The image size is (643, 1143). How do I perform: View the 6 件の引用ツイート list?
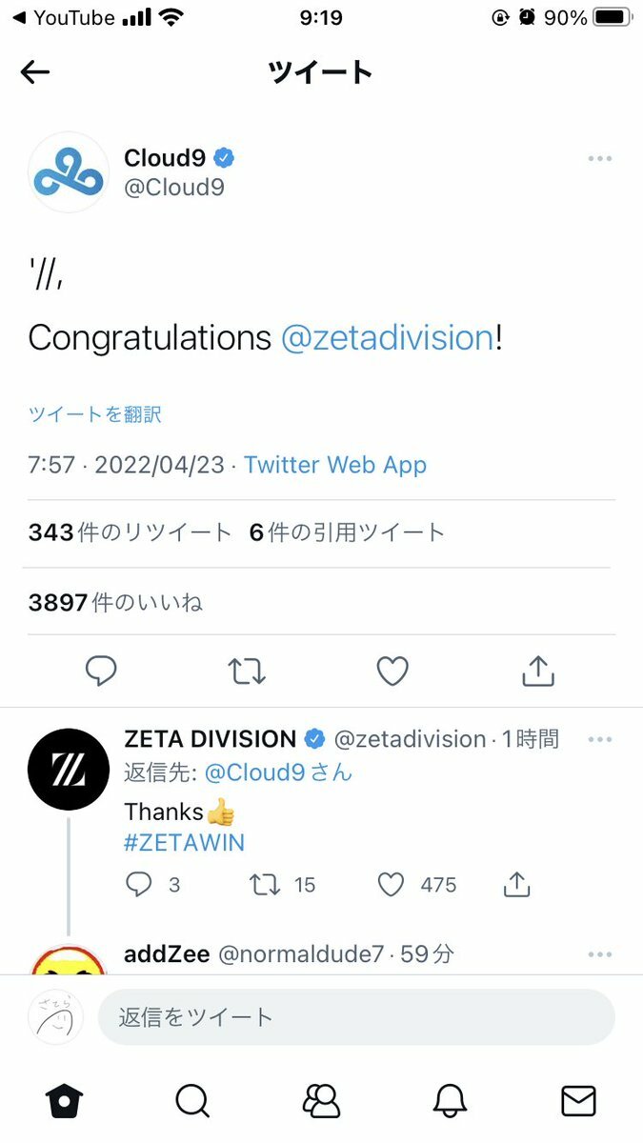pos(347,533)
